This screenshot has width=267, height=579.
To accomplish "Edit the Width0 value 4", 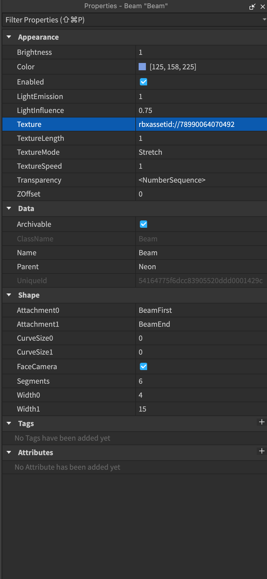I will (201, 395).
